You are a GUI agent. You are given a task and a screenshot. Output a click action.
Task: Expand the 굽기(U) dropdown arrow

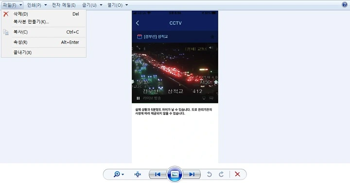[101, 5]
